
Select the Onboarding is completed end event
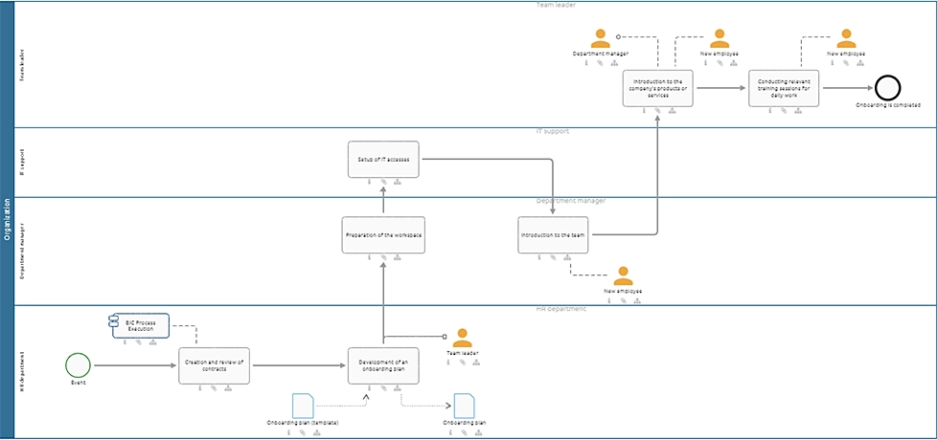click(887, 88)
